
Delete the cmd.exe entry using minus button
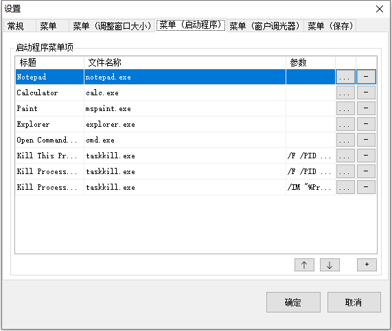[366, 140]
